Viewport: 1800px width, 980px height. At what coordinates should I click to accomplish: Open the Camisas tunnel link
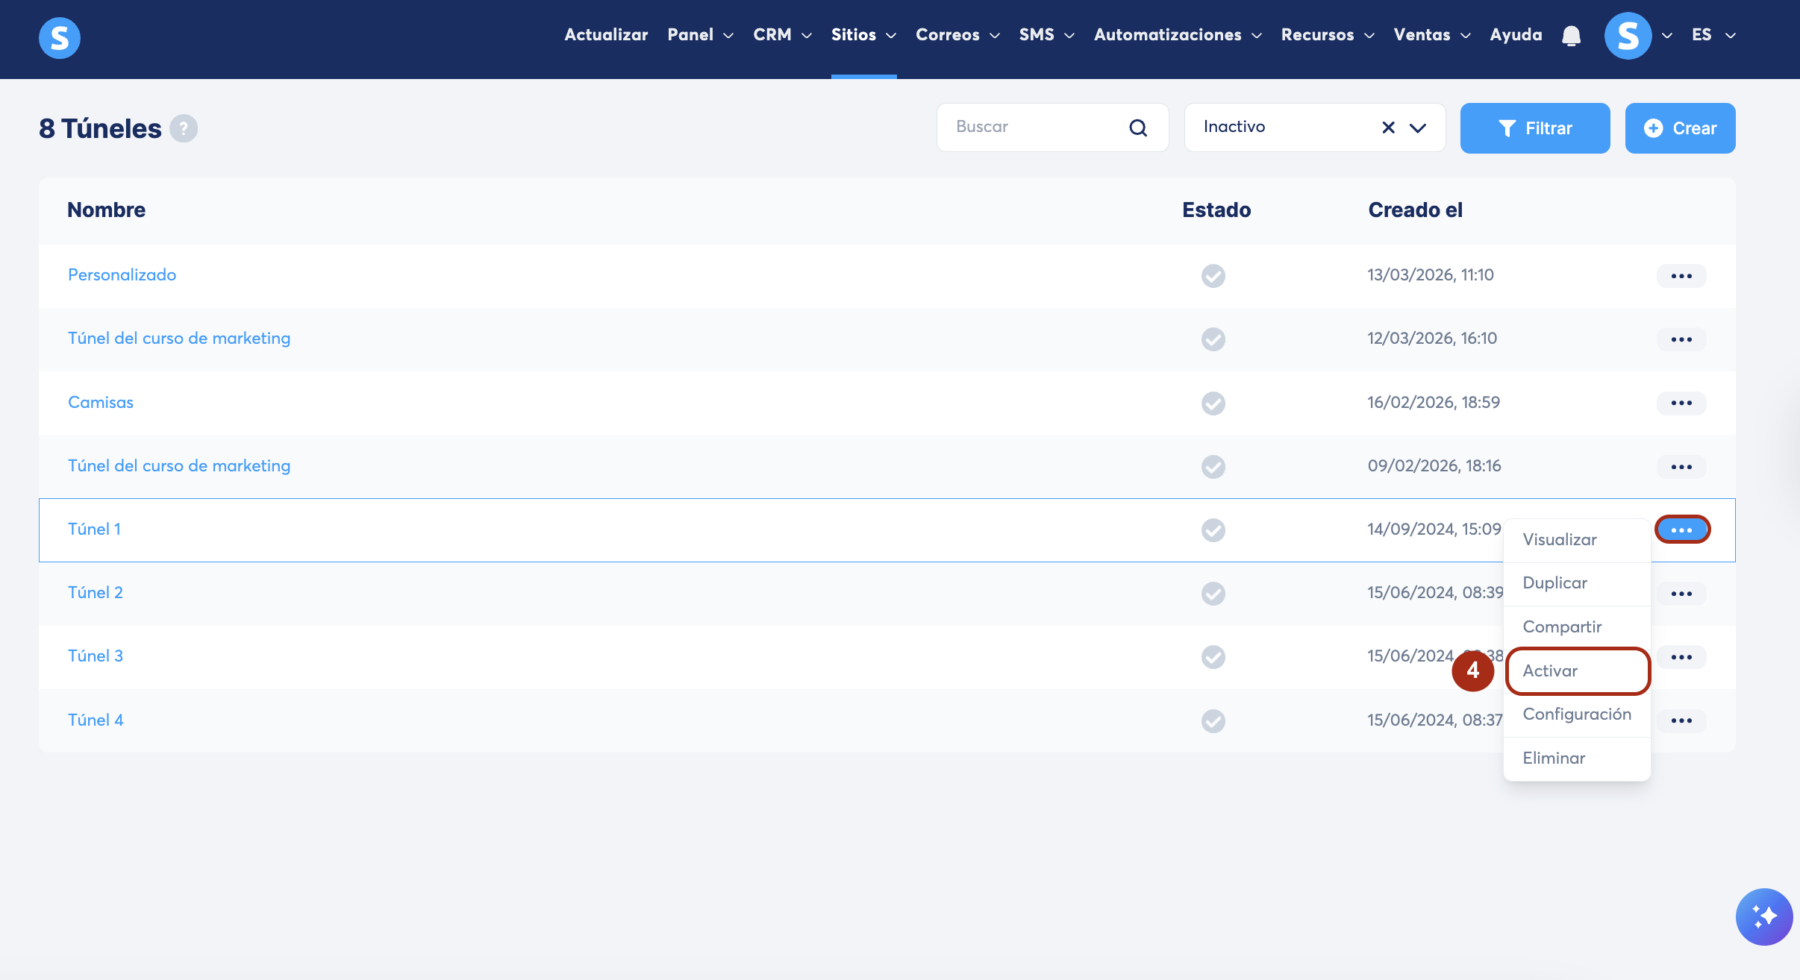tap(101, 402)
